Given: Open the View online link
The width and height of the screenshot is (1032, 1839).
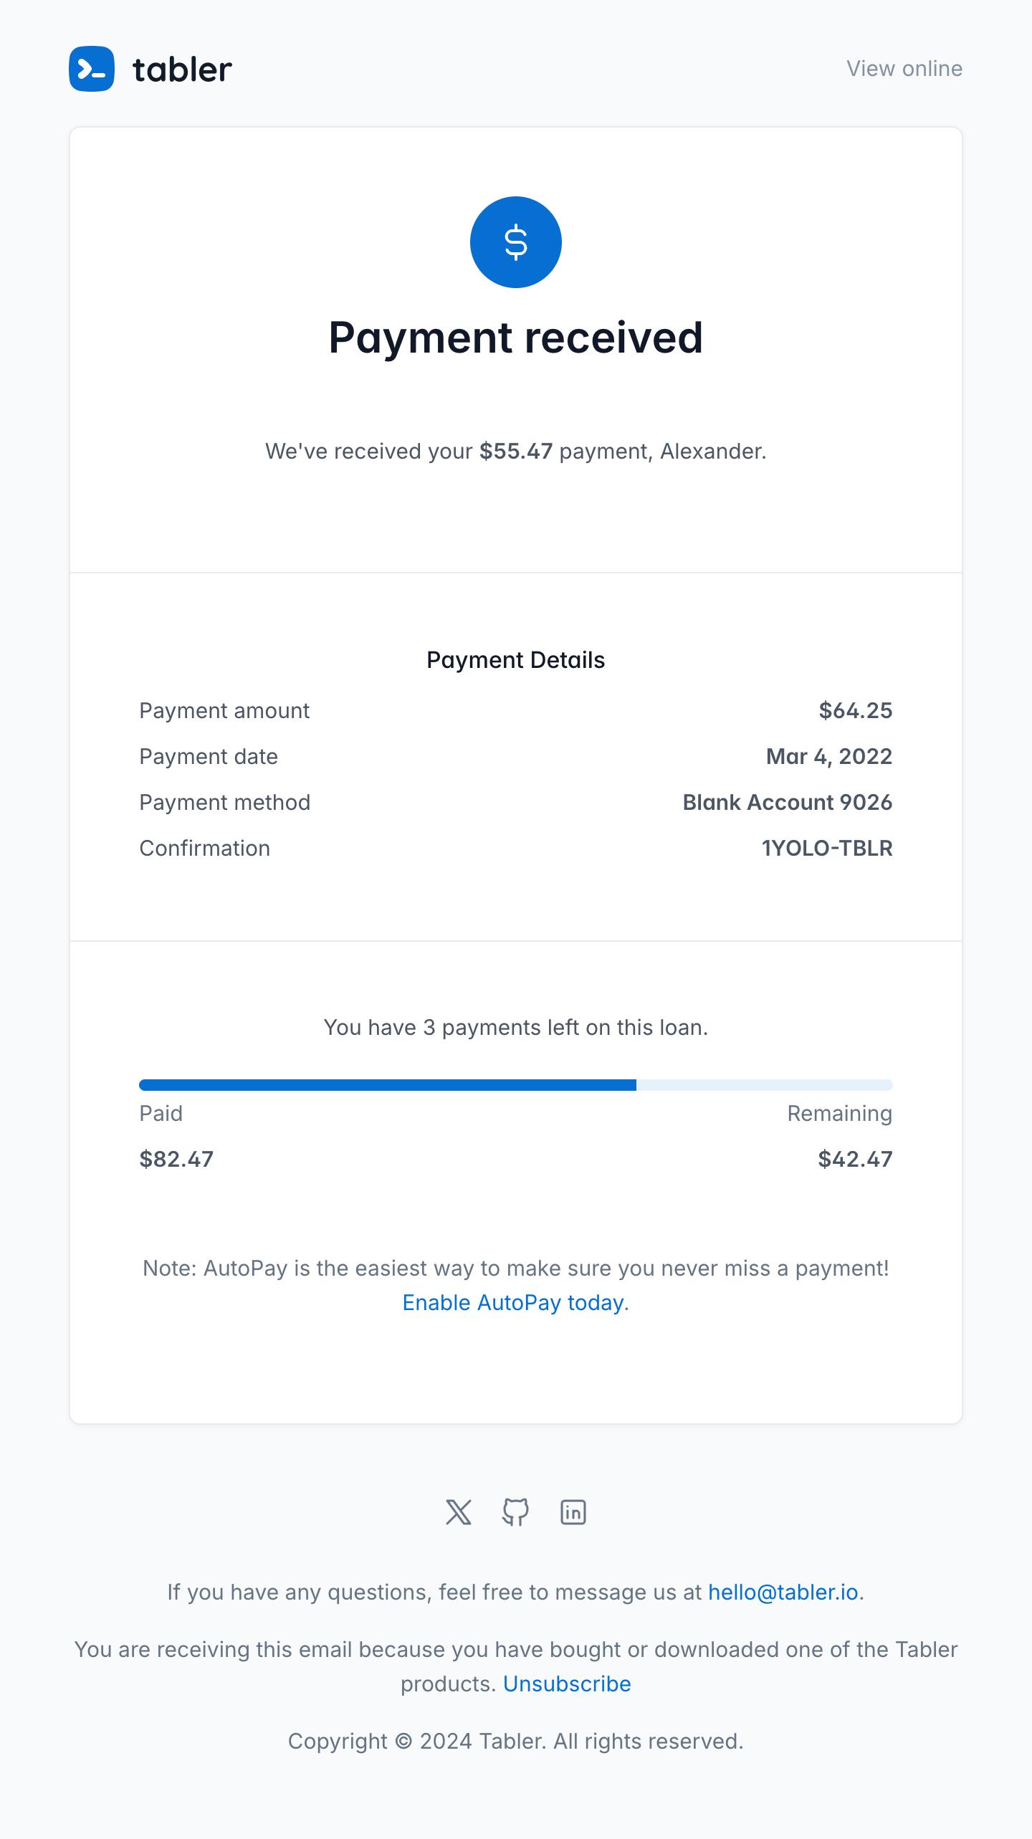Looking at the screenshot, I should [x=904, y=69].
